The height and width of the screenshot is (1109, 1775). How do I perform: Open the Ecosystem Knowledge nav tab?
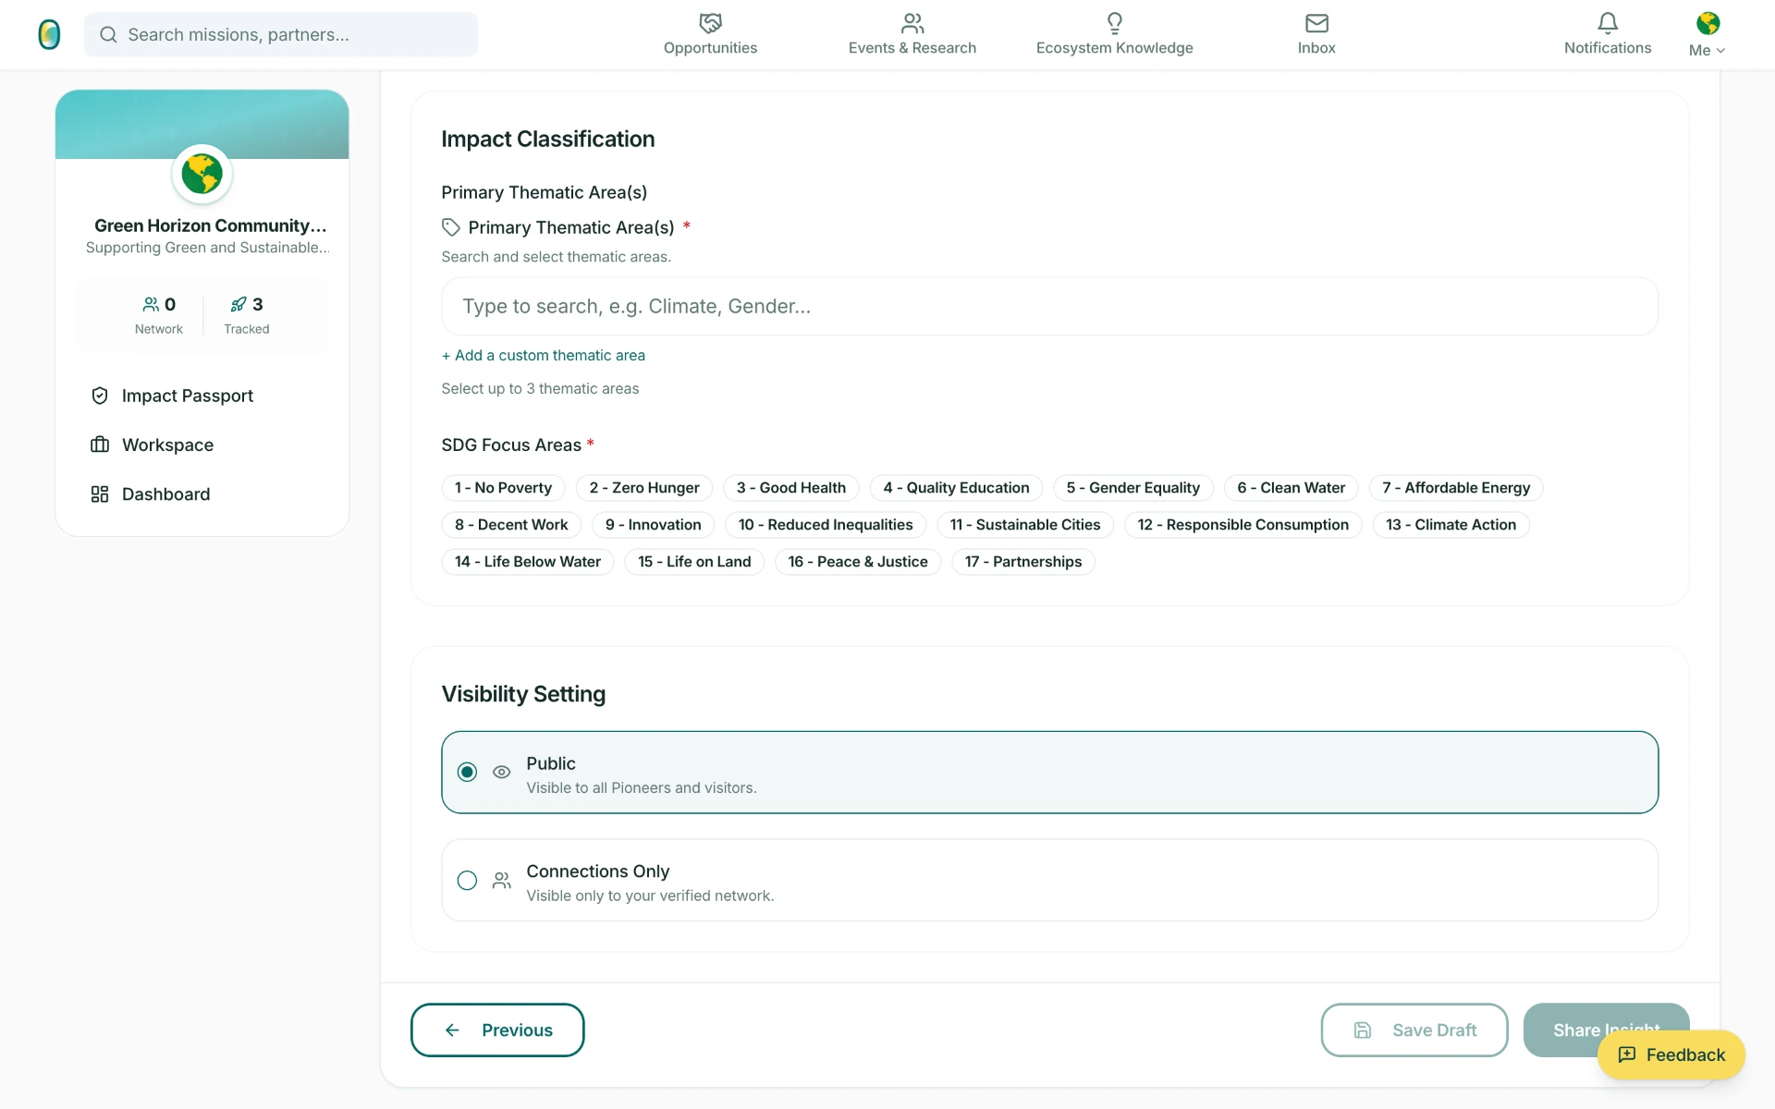[1114, 35]
